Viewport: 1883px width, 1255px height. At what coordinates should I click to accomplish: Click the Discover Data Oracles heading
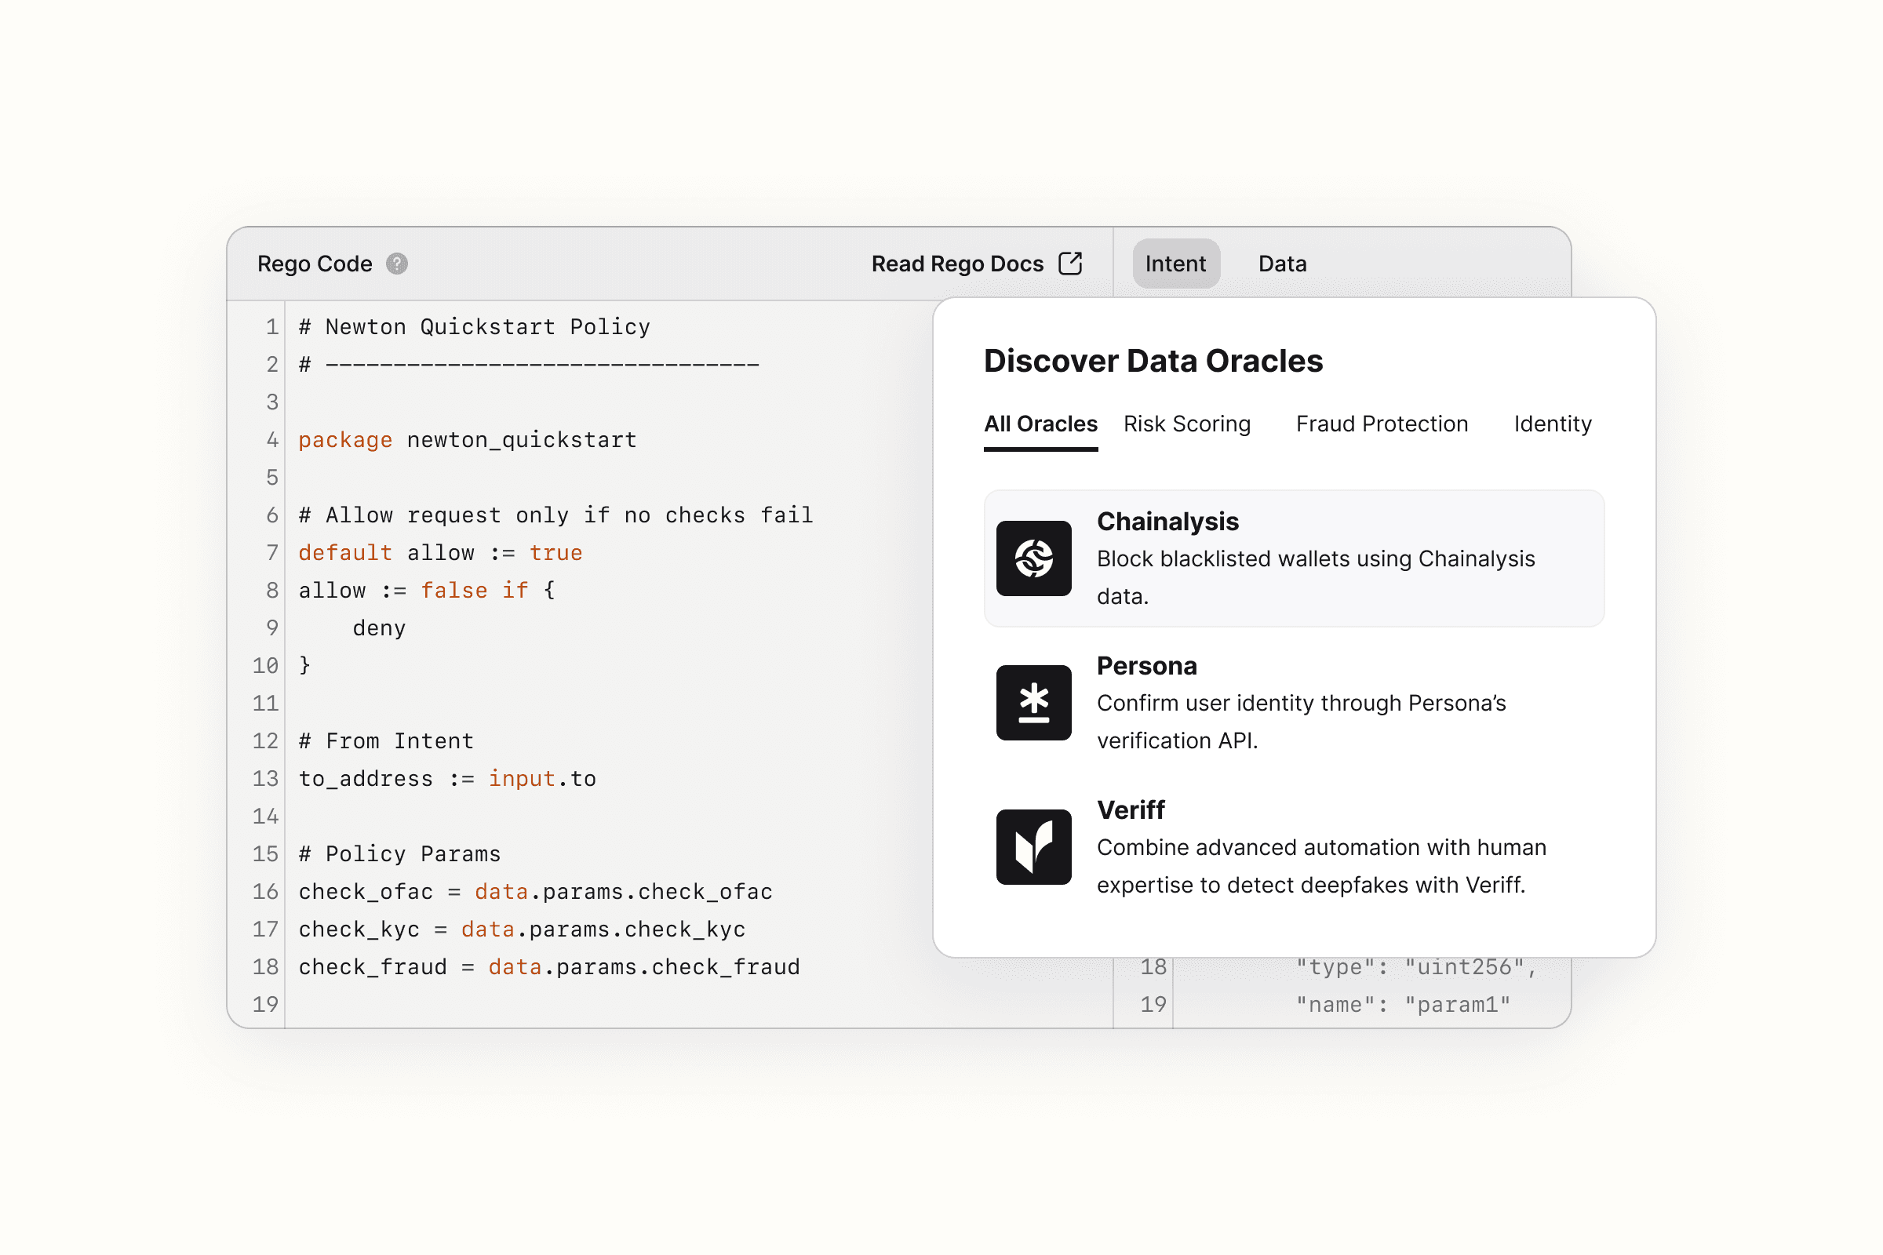(x=1153, y=361)
